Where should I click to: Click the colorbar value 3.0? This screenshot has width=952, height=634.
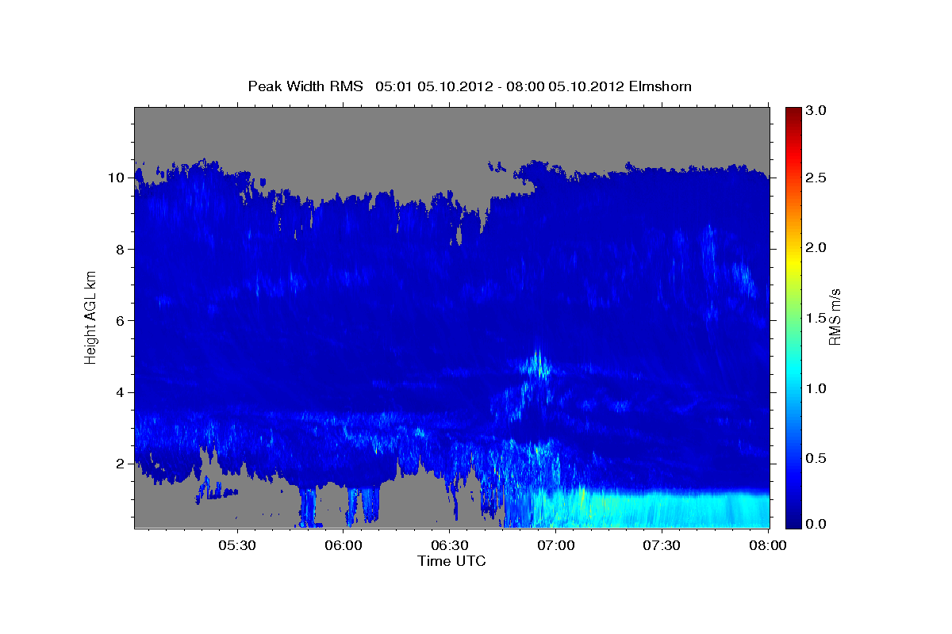817,110
